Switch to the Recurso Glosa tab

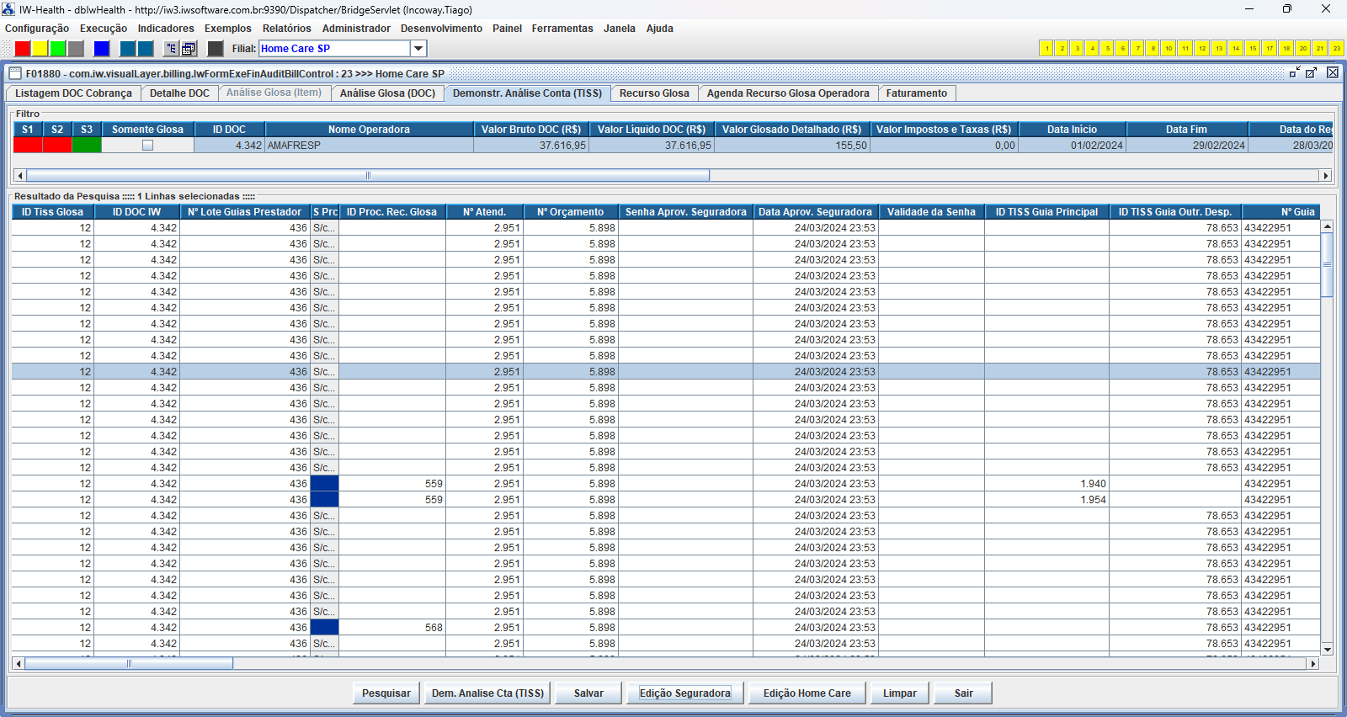coord(654,93)
